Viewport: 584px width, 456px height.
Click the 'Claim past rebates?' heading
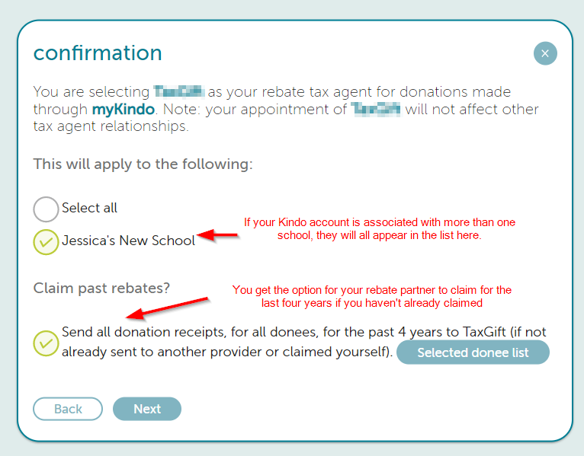pos(101,288)
